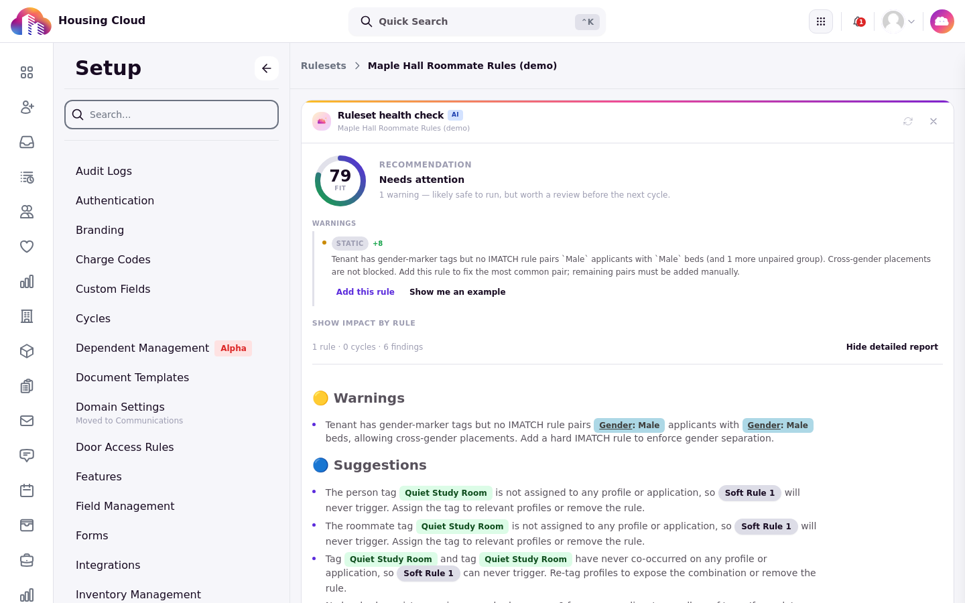Open the apps grid launcher
965x603 pixels.
[821, 21]
